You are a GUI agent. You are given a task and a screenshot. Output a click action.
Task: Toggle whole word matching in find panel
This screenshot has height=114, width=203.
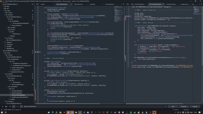point(10,106)
